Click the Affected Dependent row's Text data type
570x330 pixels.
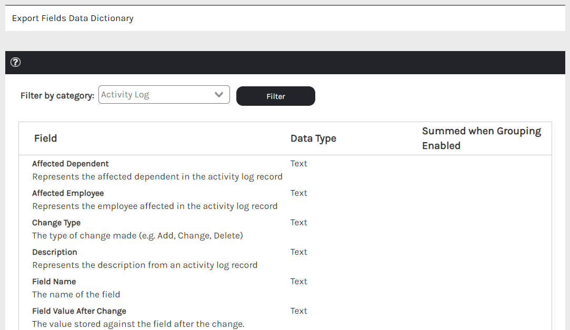click(x=298, y=164)
